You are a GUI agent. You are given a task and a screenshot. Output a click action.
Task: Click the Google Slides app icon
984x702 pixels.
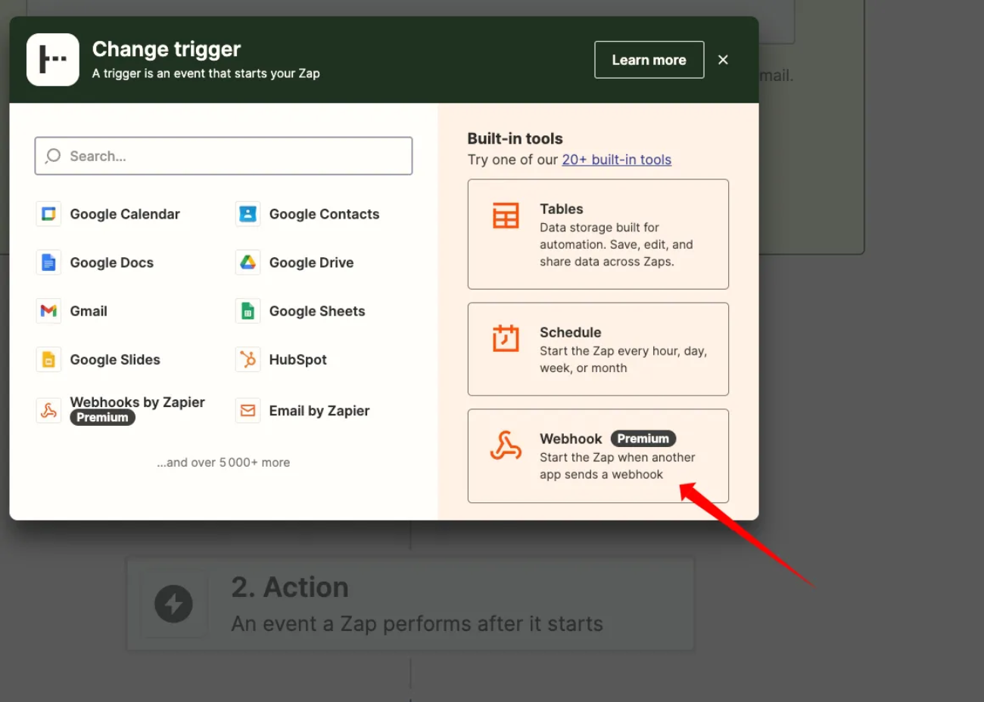[48, 359]
